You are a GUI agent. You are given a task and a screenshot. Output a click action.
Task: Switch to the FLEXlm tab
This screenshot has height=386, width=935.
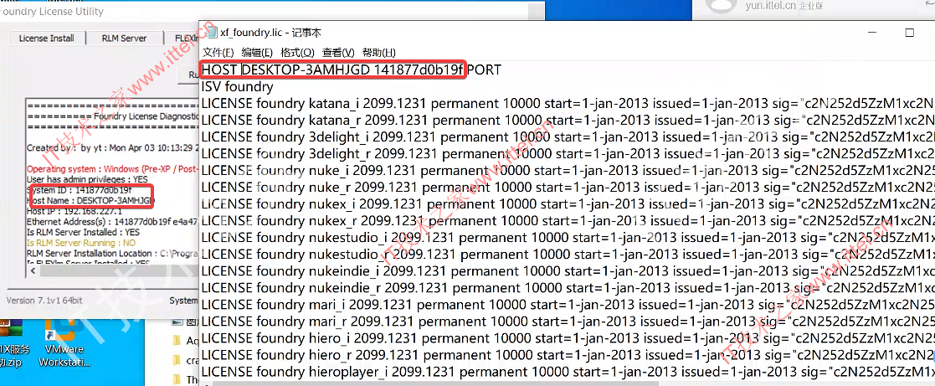point(182,39)
